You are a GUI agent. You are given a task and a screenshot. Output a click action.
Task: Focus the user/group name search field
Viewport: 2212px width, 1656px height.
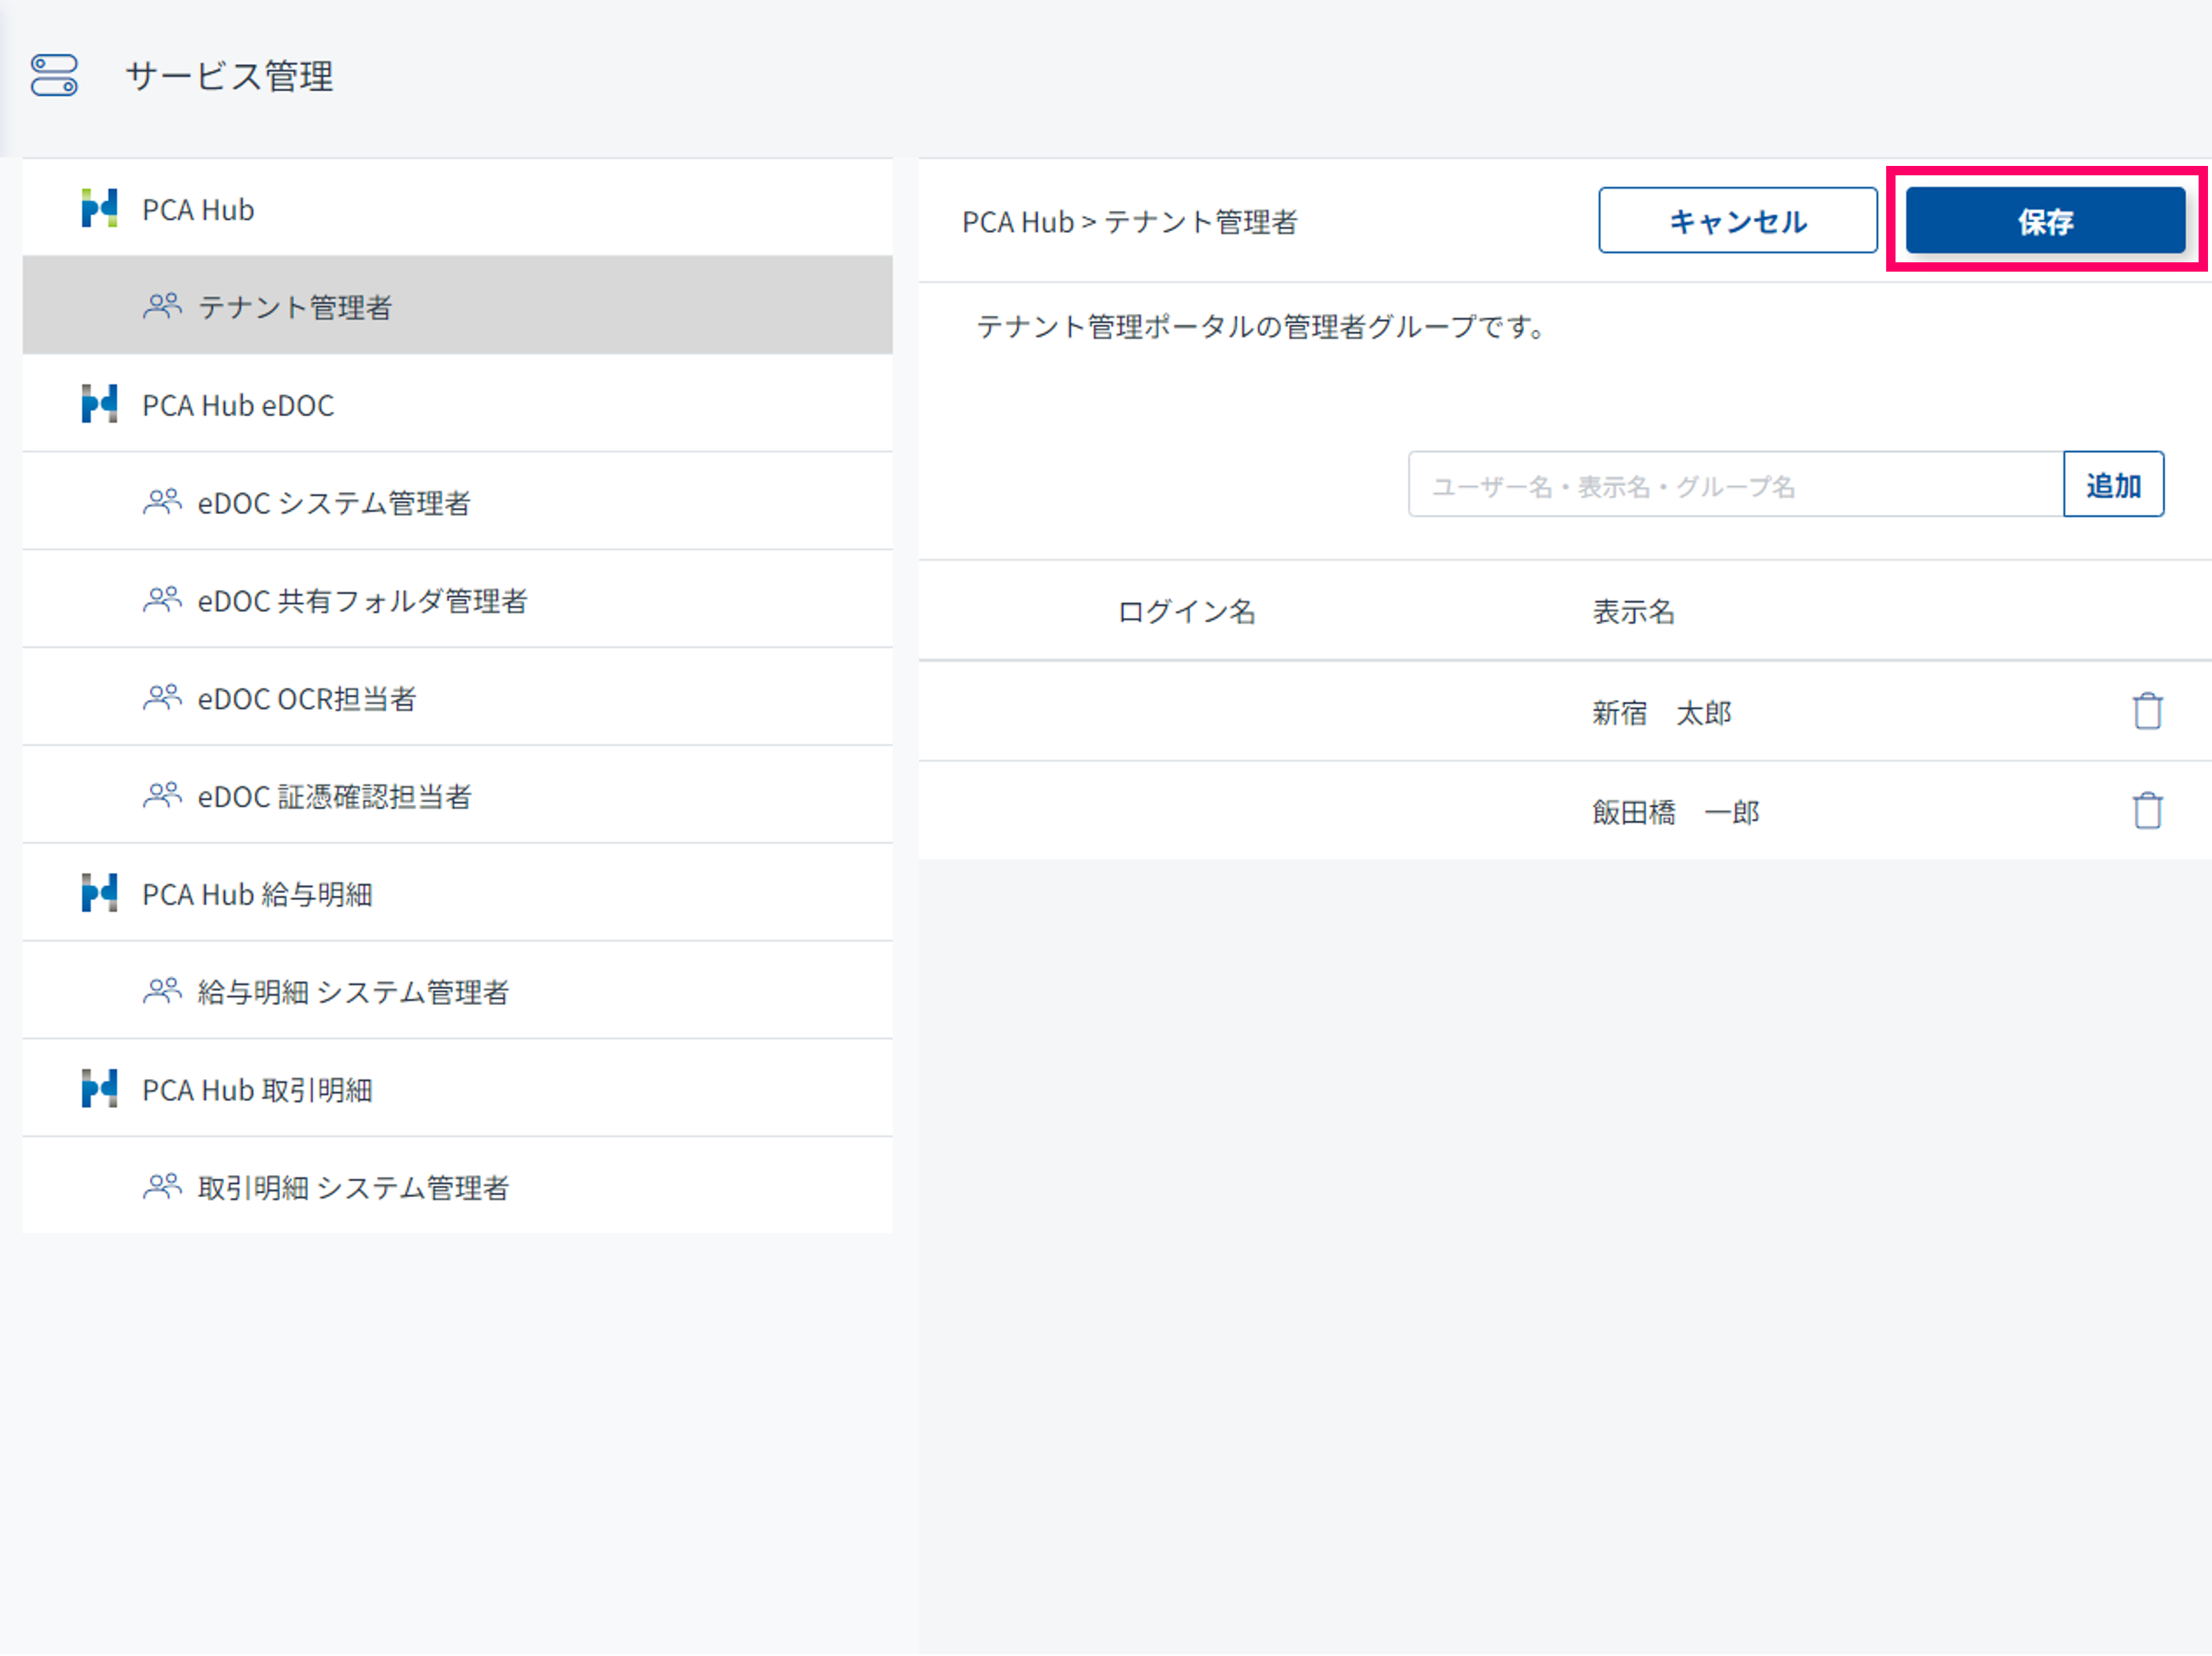pyautogui.click(x=1735, y=485)
